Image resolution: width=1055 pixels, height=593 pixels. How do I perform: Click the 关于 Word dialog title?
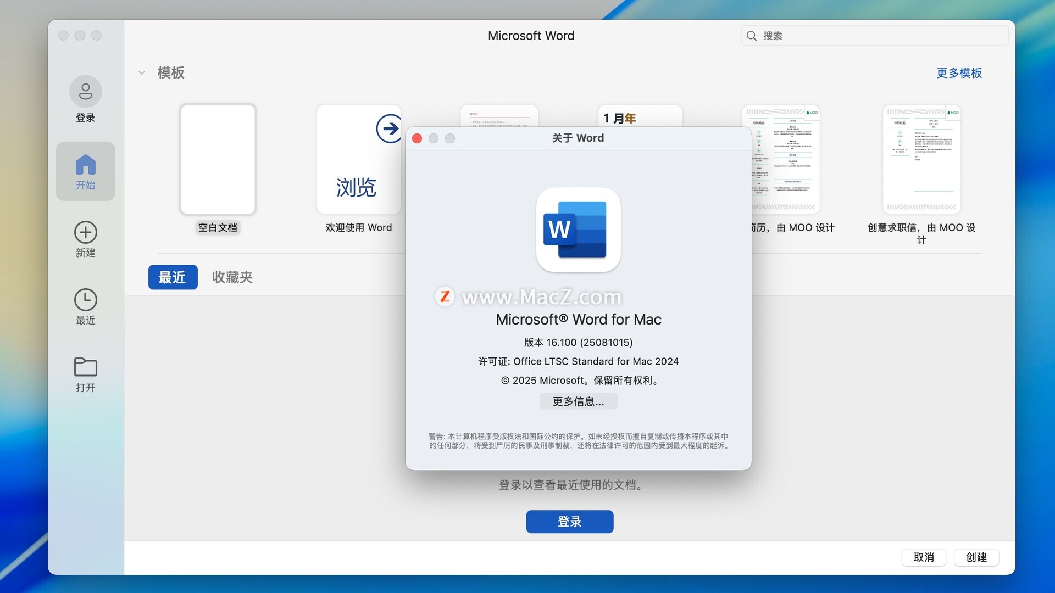click(x=578, y=138)
